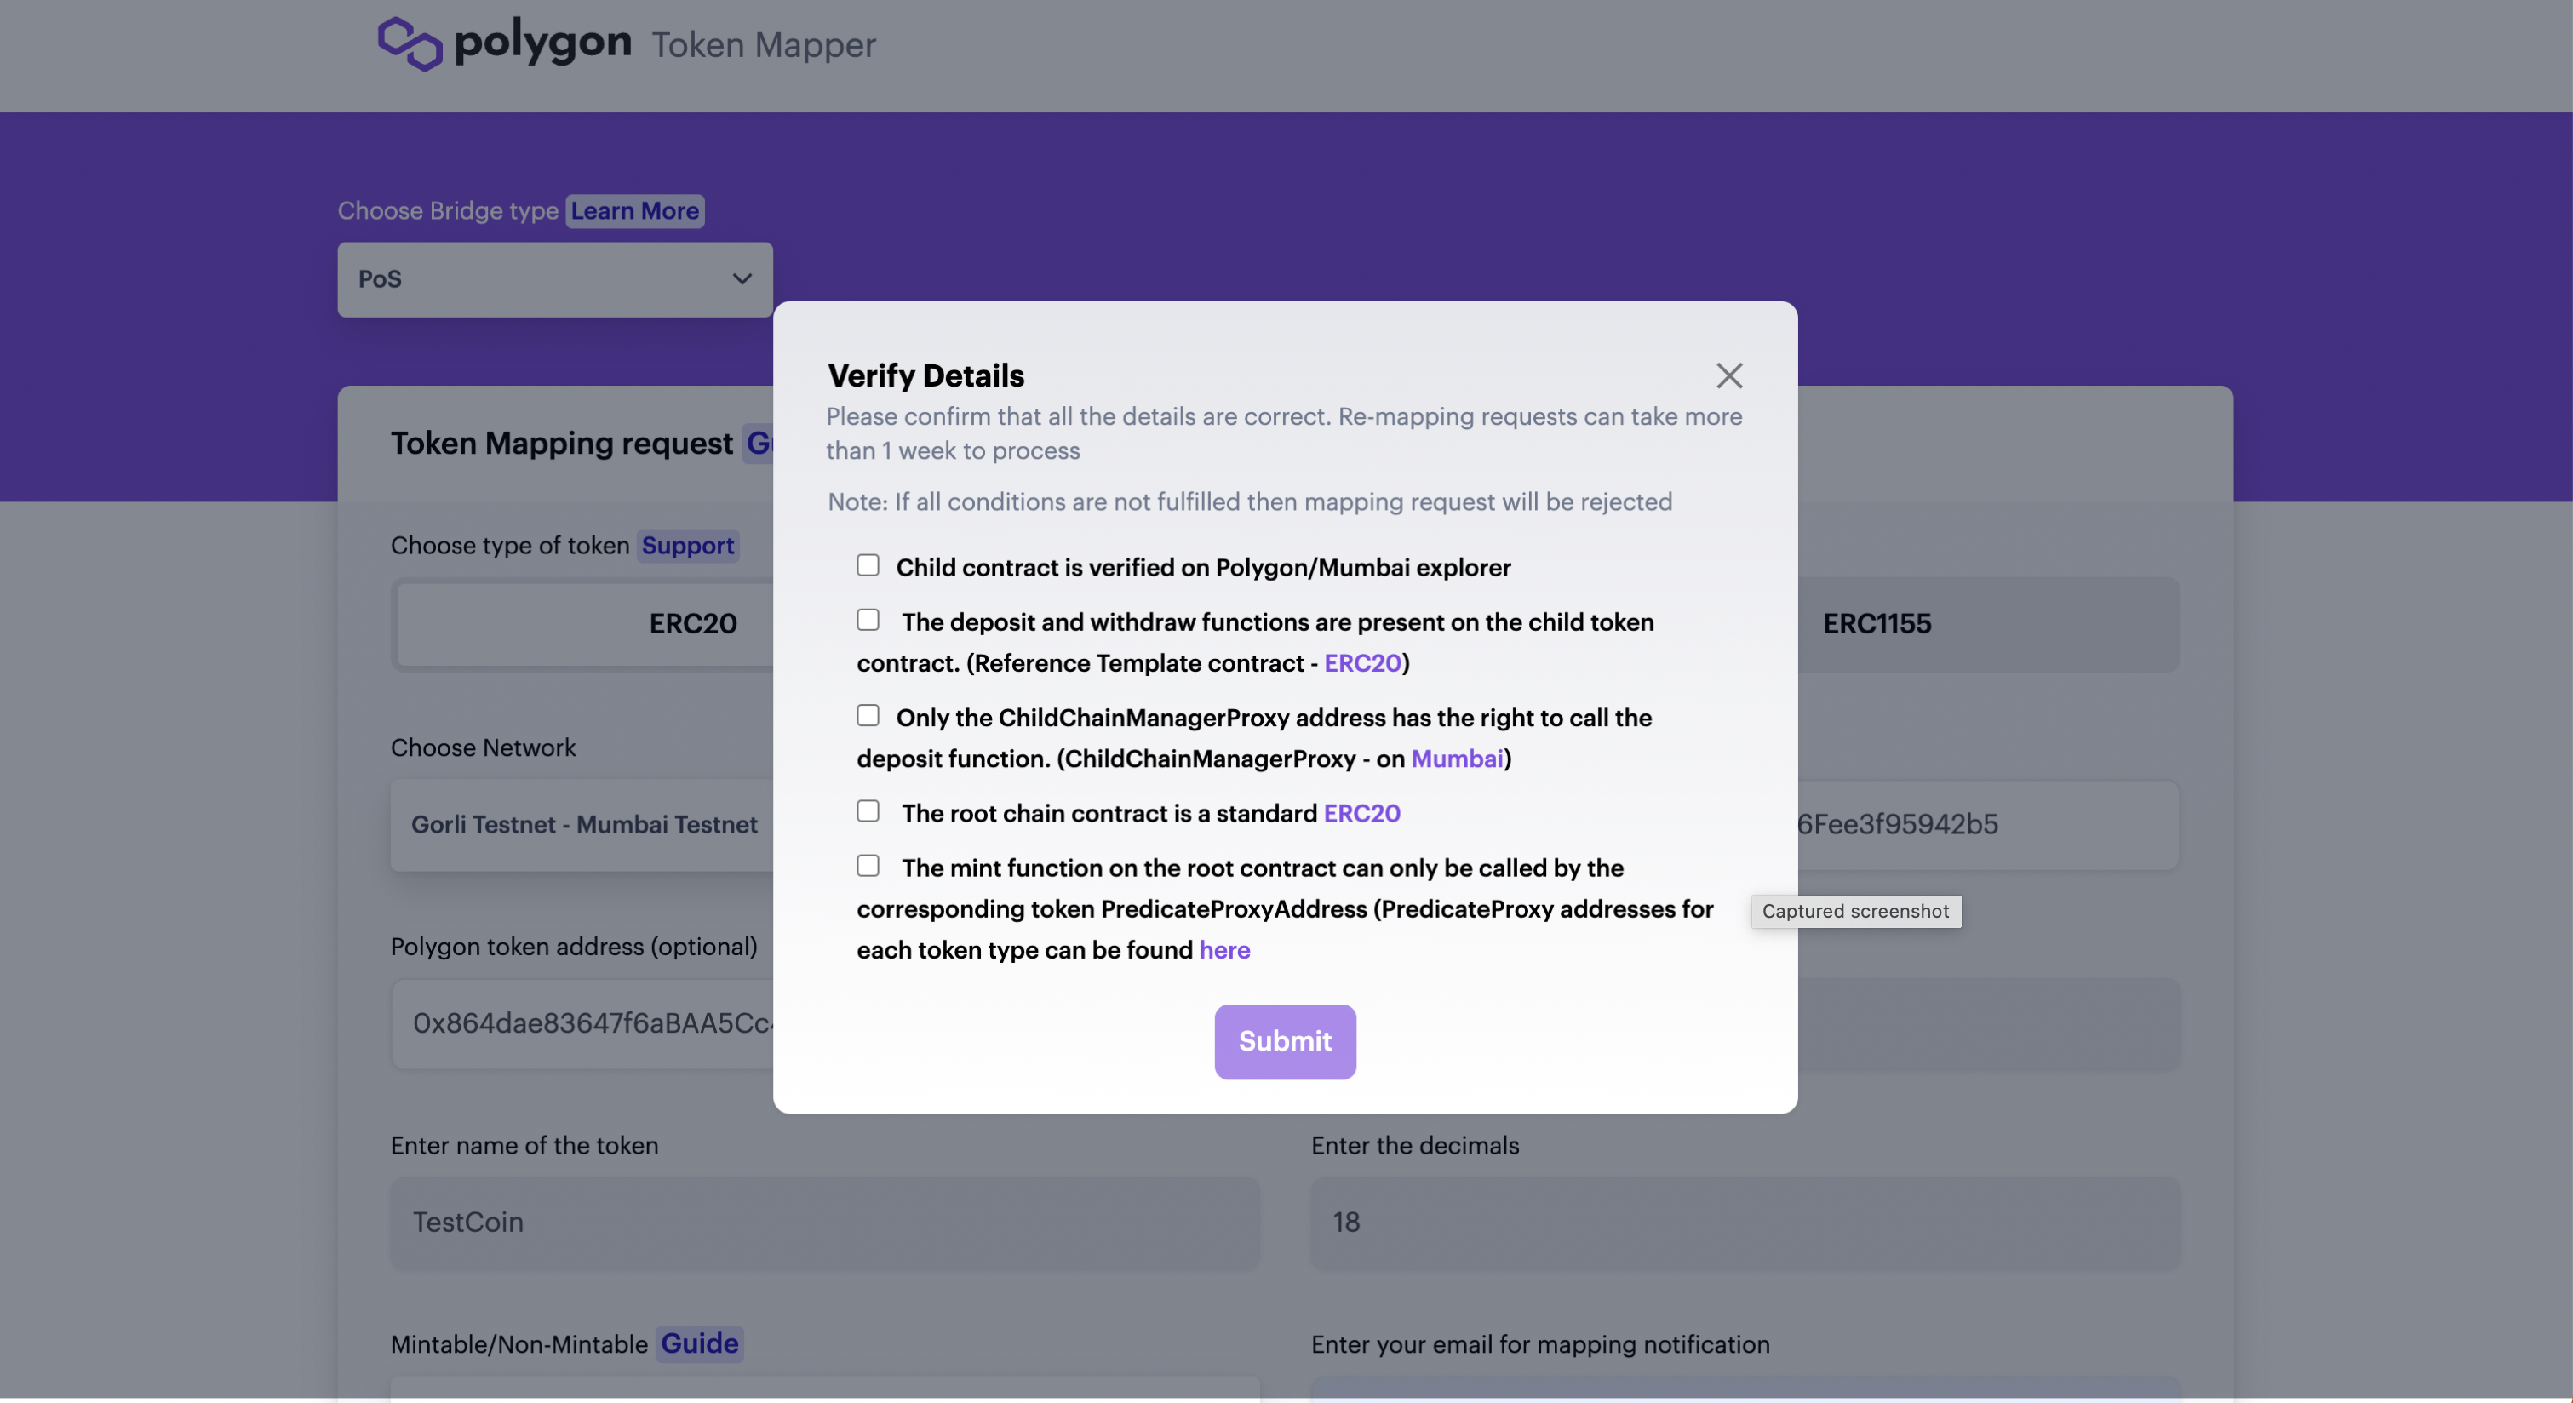Open the ERC20 reference template link

tap(1362, 663)
